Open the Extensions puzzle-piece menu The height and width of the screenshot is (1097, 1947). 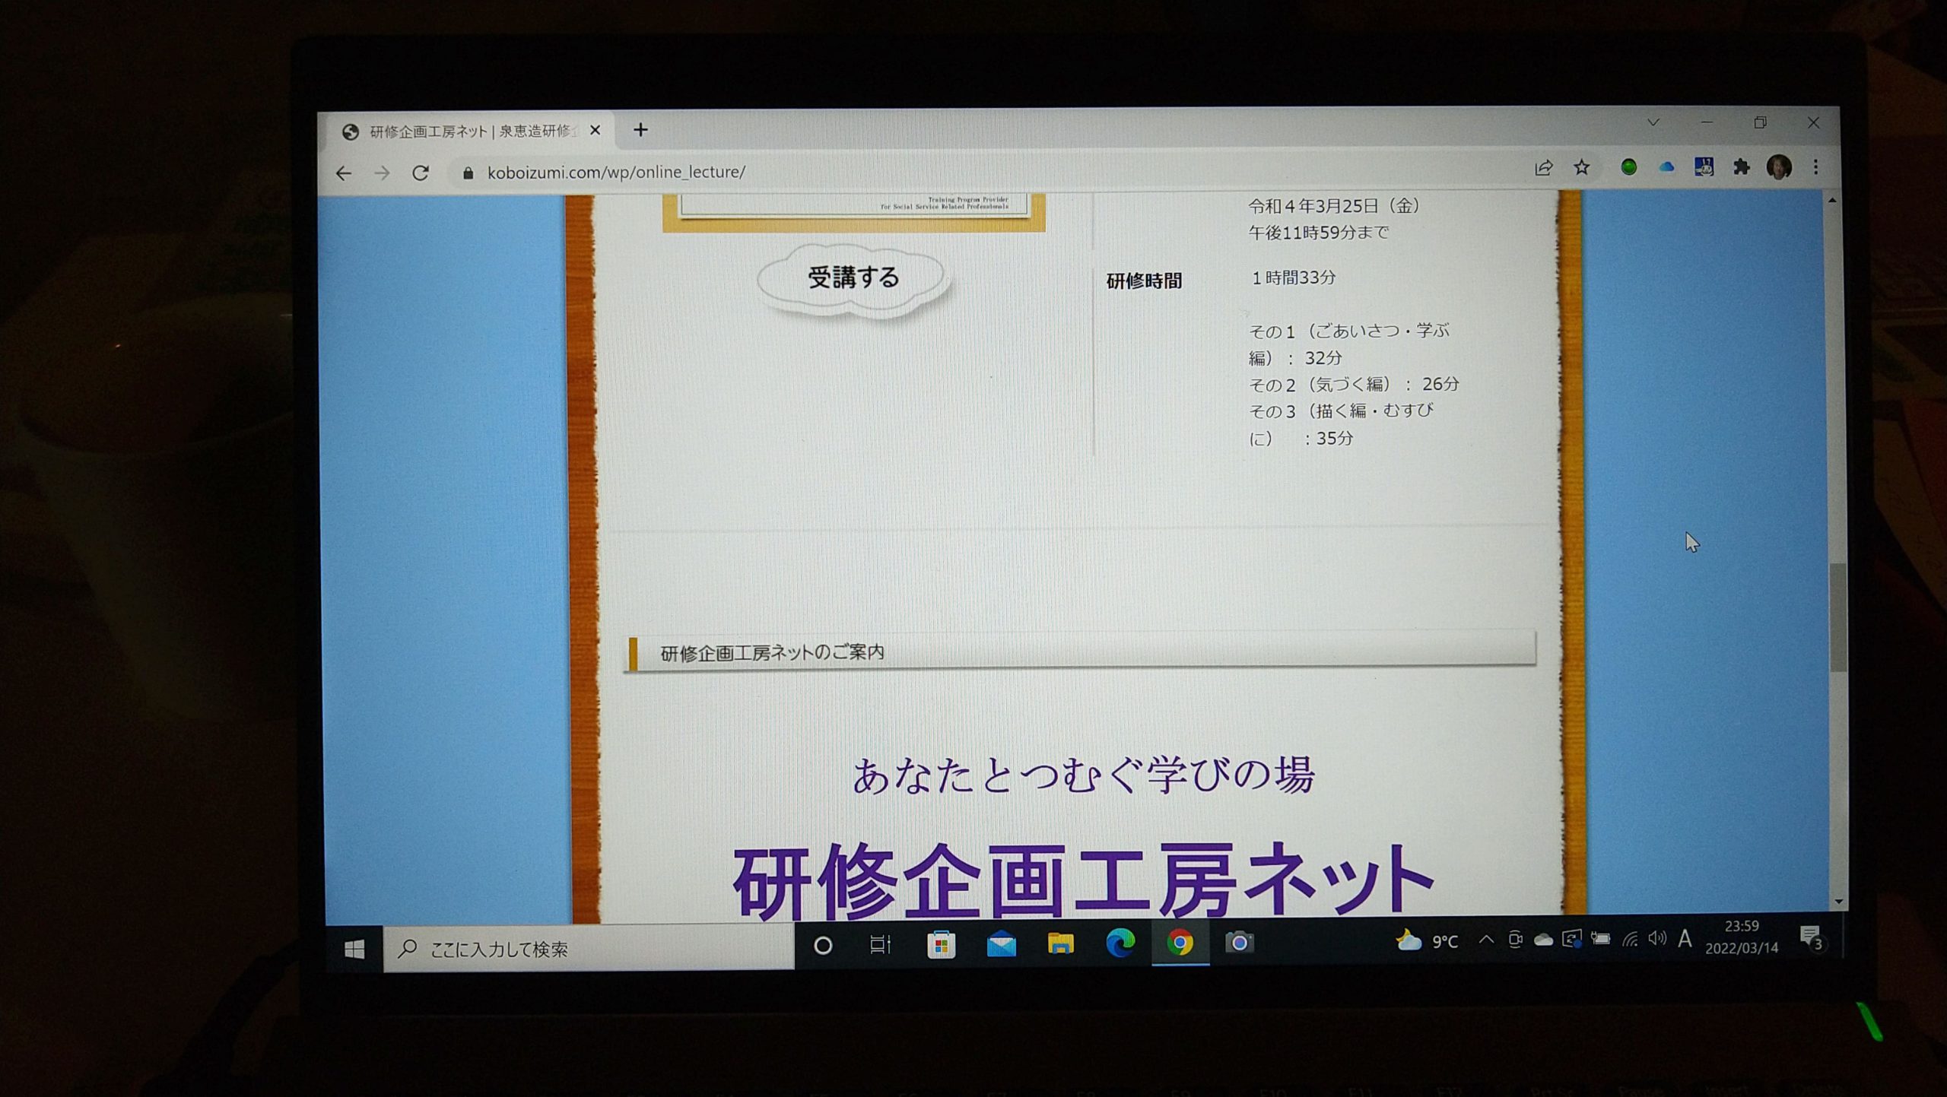point(1741,166)
